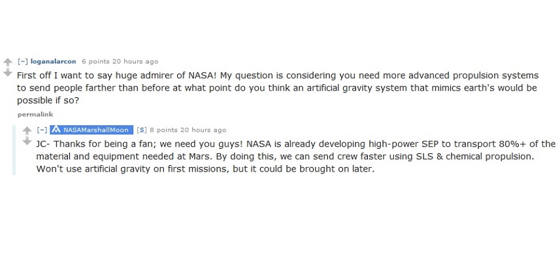The width and height of the screenshot is (560, 261).
Task: Downvote loganalarcon's comment
Action: point(7,72)
